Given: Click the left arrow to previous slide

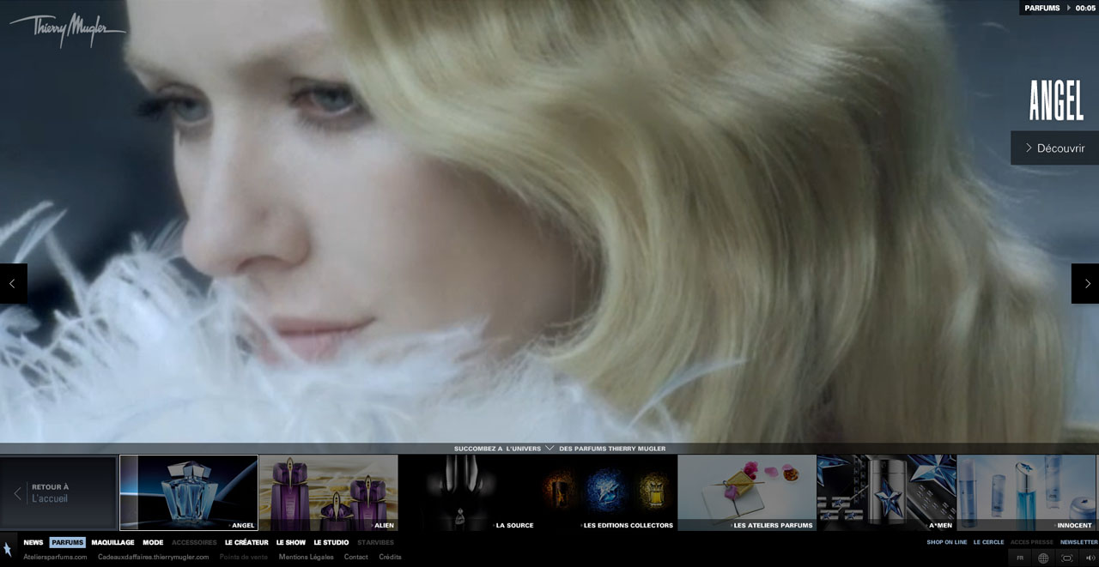Looking at the screenshot, I should point(12,283).
